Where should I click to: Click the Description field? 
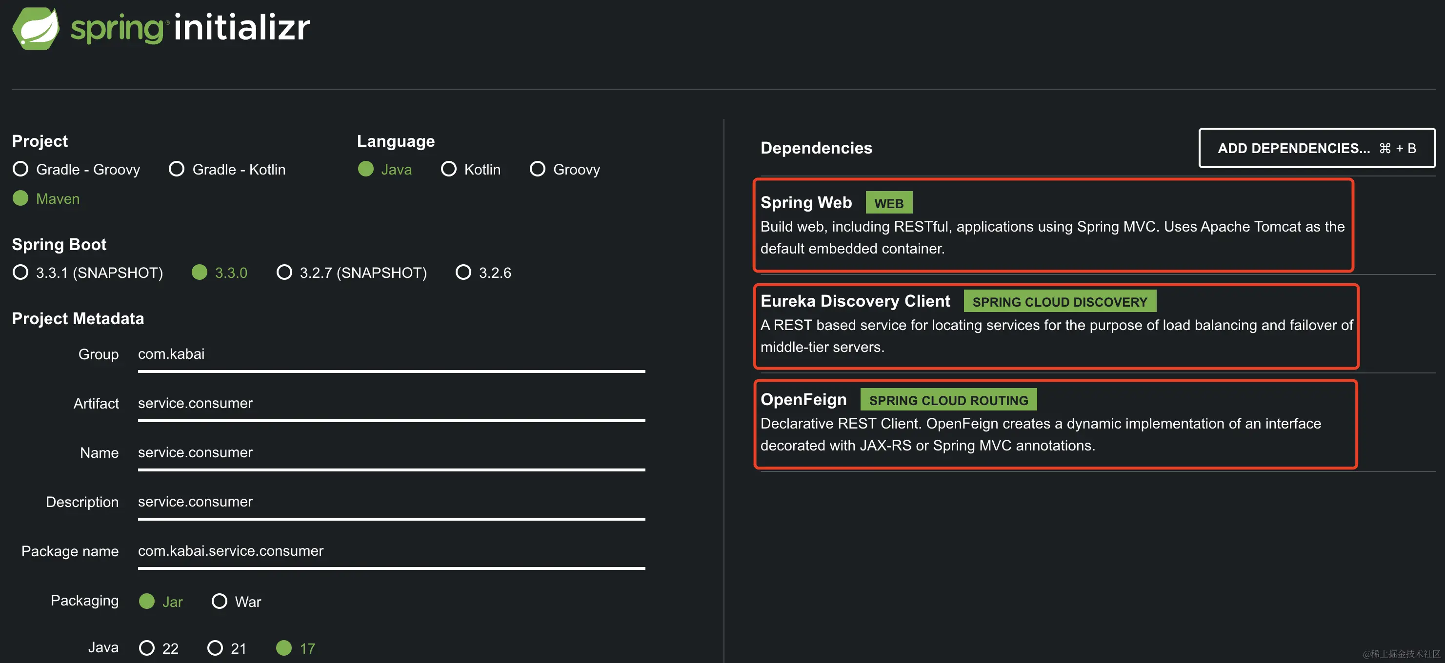tap(391, 502)
